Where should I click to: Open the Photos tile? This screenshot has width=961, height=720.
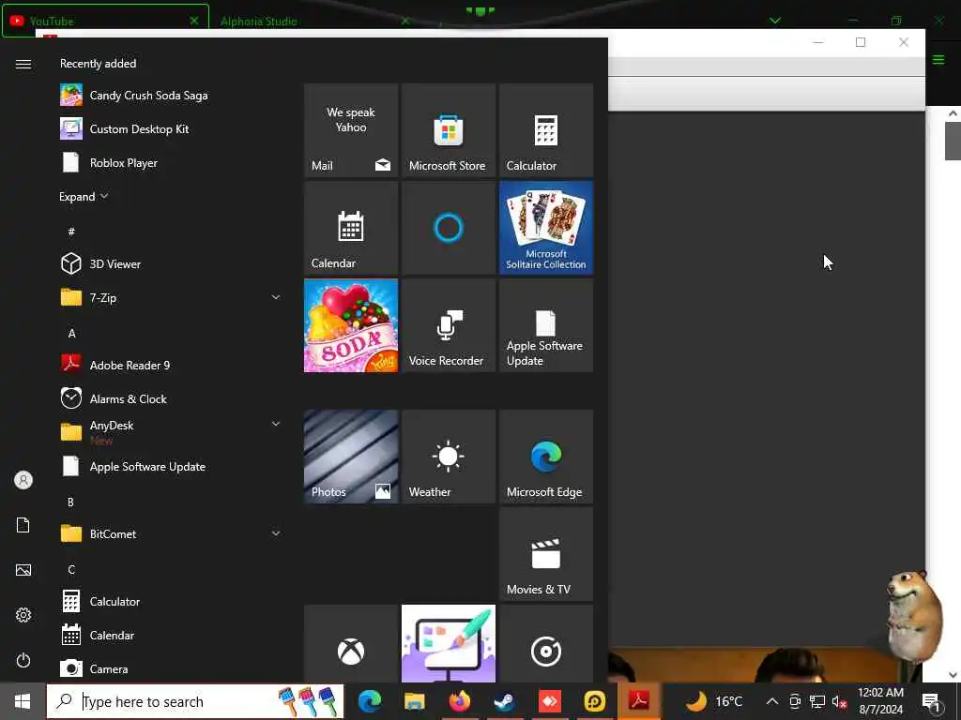[x=351, y=457]
